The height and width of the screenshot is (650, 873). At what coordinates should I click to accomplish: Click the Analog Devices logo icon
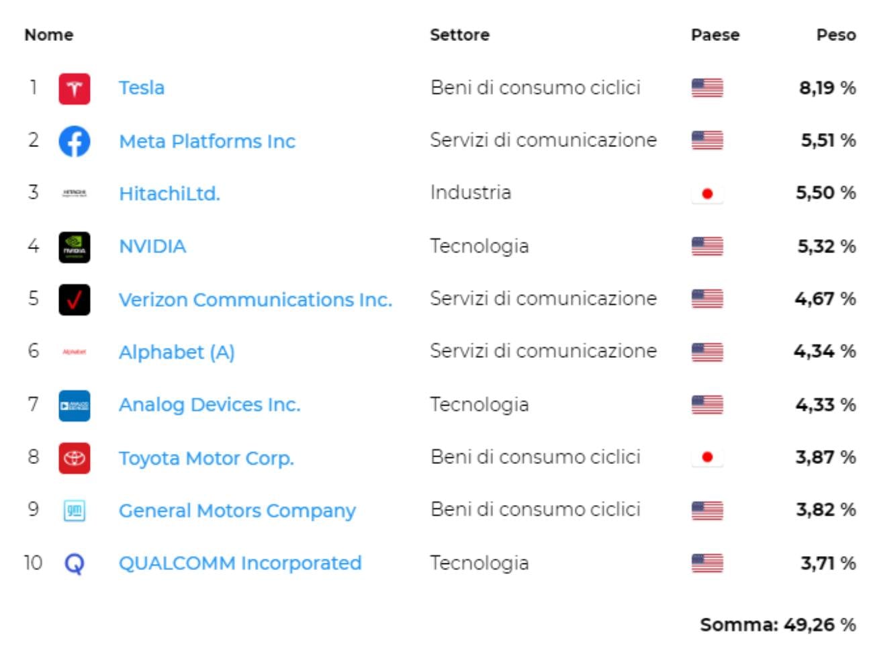pyautogui.click(x=74, y=406)
